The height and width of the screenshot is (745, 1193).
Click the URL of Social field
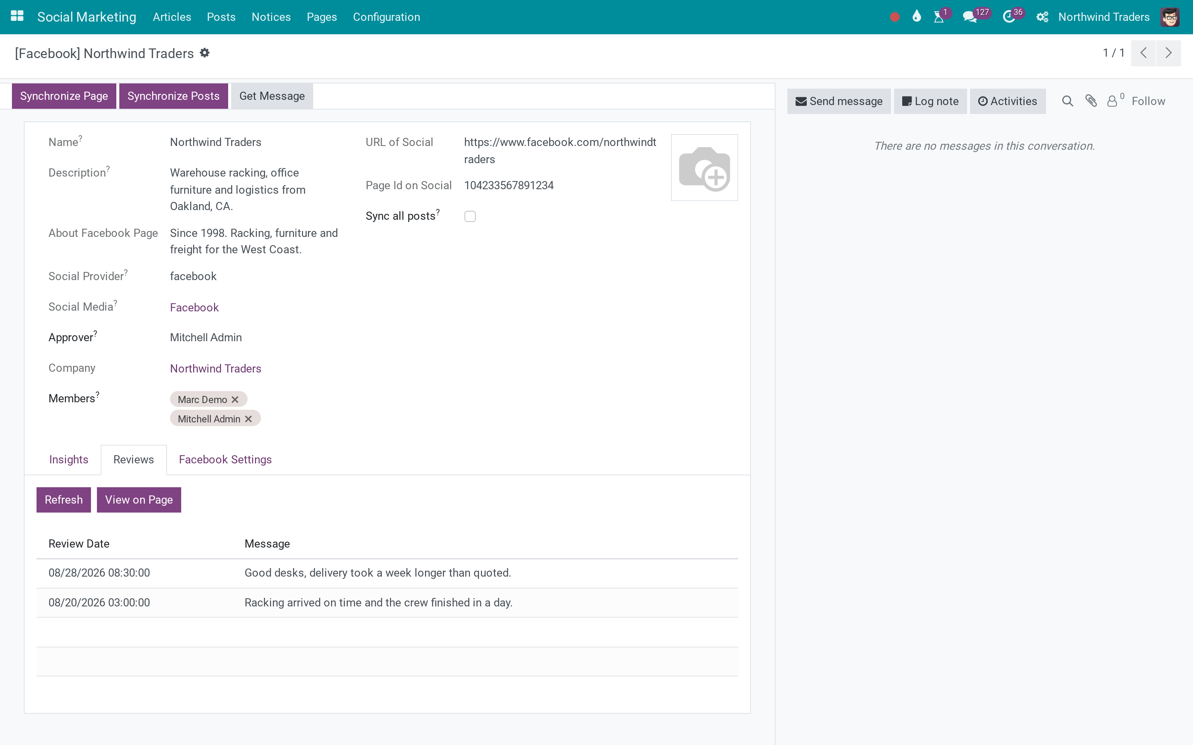click(x=560, y=151)
